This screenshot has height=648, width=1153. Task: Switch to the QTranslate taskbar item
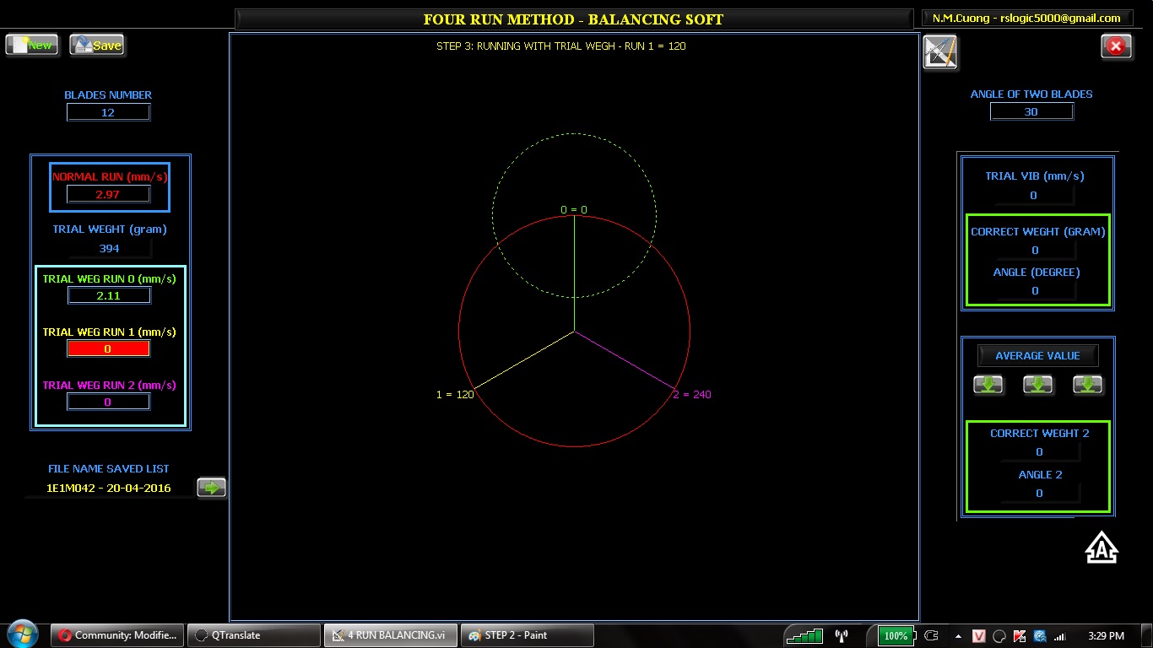[x=254, y=635]
